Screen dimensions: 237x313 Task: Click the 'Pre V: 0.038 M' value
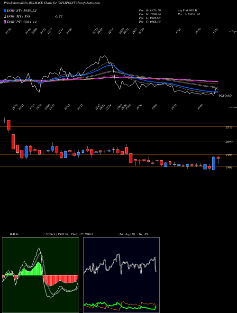[188, 14]
